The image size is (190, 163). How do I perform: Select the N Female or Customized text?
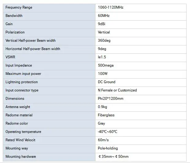(117, 90)
